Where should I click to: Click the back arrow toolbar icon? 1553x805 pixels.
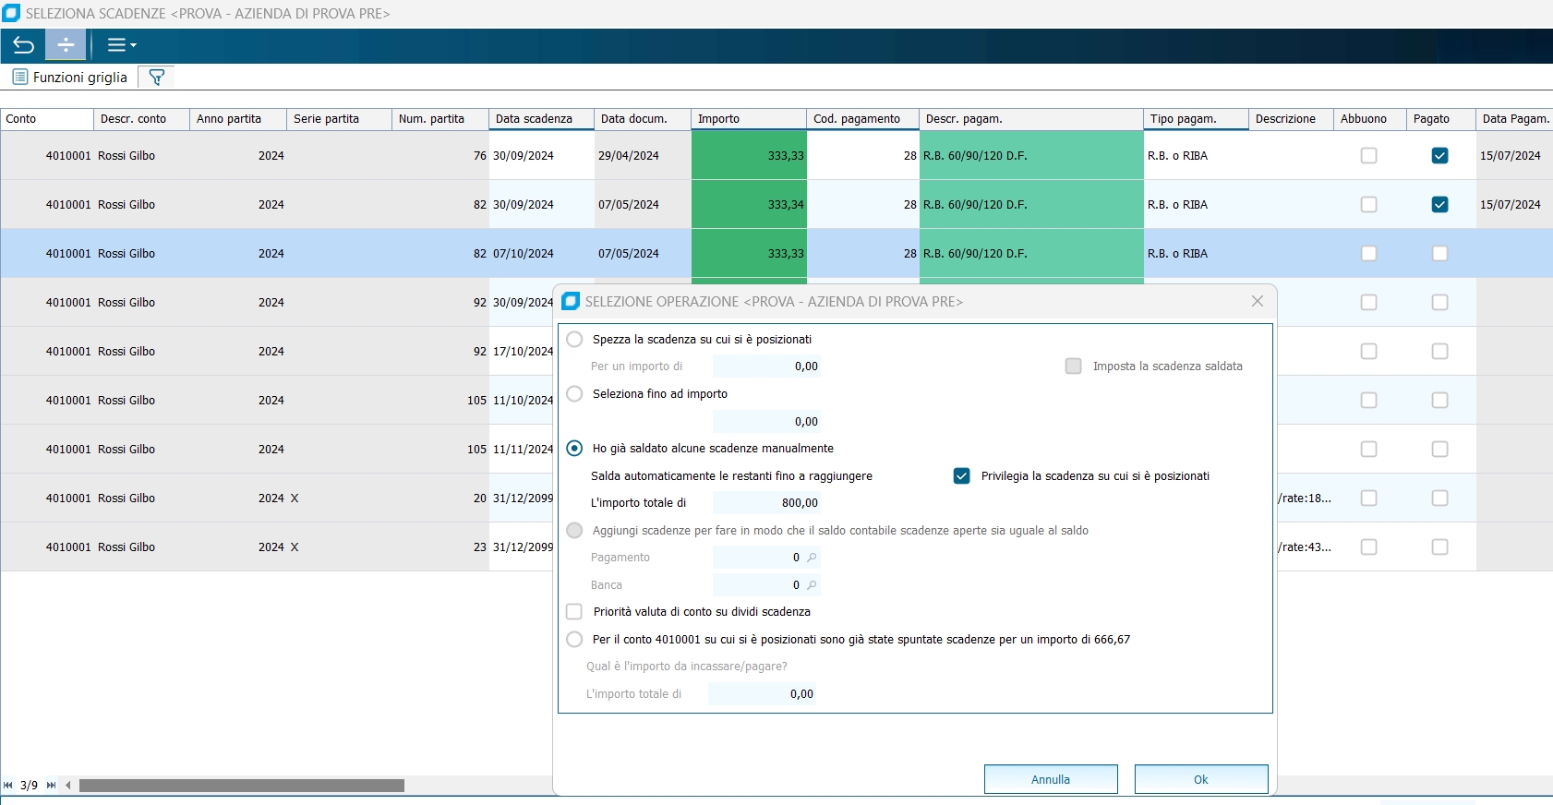[x=23, y=45]
